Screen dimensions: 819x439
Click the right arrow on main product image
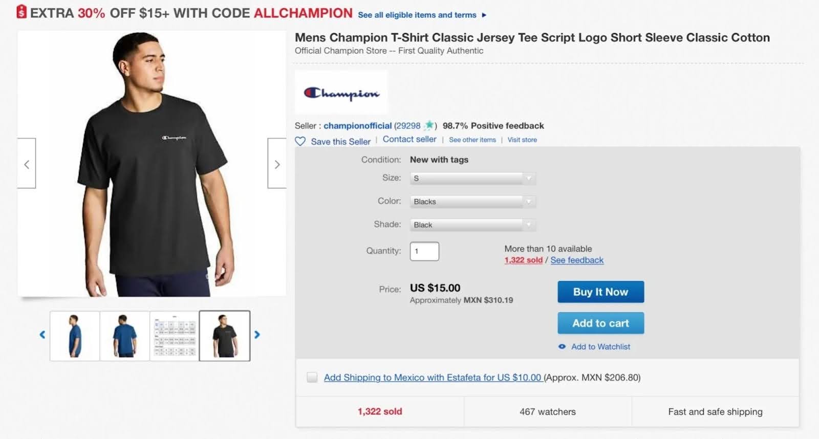pos(277,164)
